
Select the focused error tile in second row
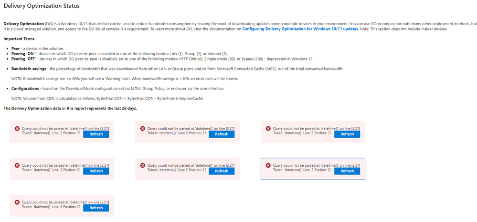coord(313,169)
